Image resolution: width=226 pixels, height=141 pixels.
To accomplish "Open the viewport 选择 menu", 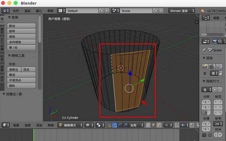I will tap(28, 125).
